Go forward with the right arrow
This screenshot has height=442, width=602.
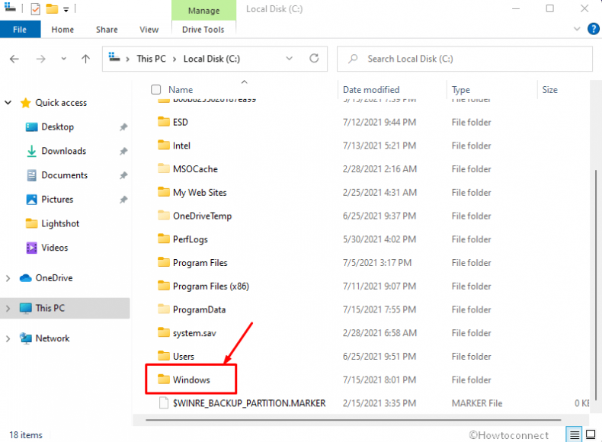pyautogui.click(x=40, y=59)
